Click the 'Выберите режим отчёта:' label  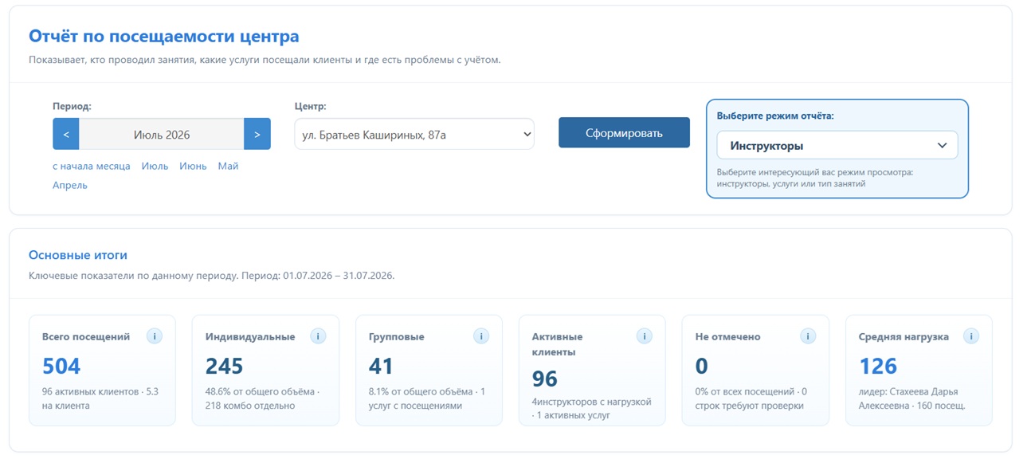[775, 116]
